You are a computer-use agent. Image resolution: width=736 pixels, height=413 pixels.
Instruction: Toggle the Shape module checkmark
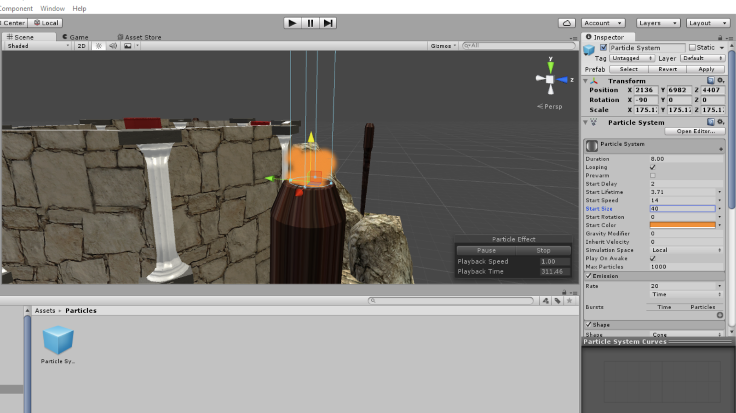pyautogui.click(x=588, y=325)
